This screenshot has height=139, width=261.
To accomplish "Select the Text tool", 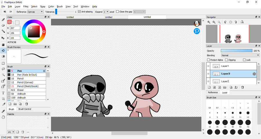I will (3, 93).
